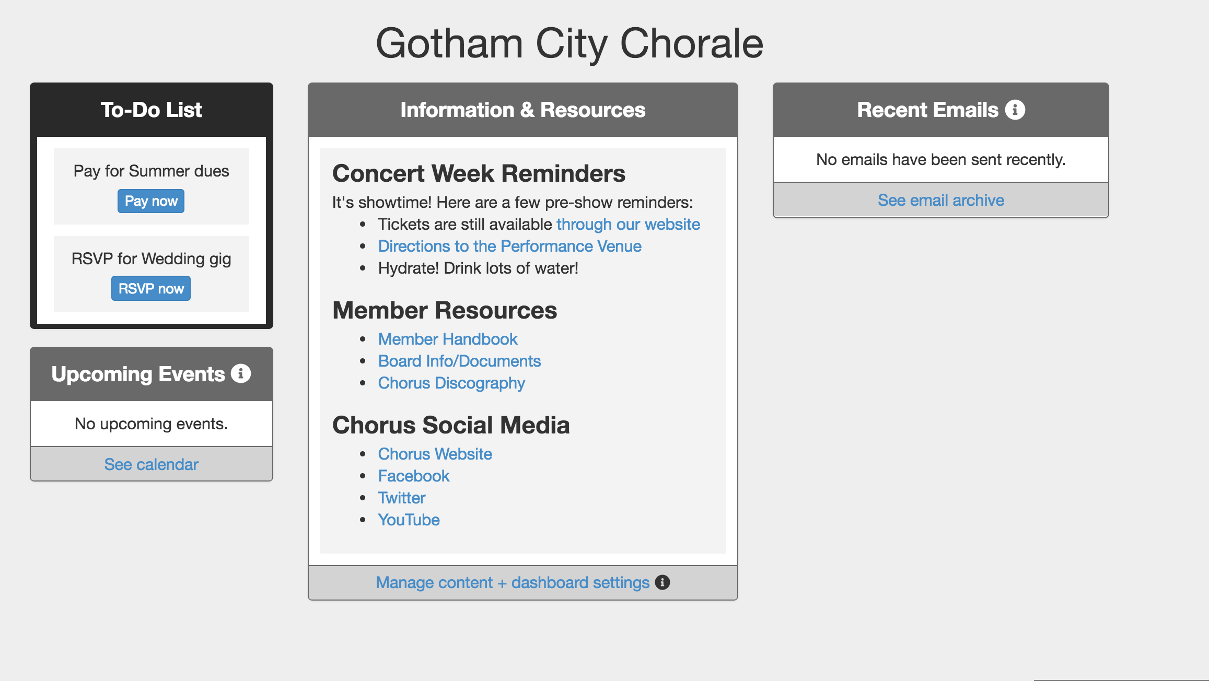Click Manage content + dashboard settings
The width and height of the screenshot is (1209, 681).
512,582
